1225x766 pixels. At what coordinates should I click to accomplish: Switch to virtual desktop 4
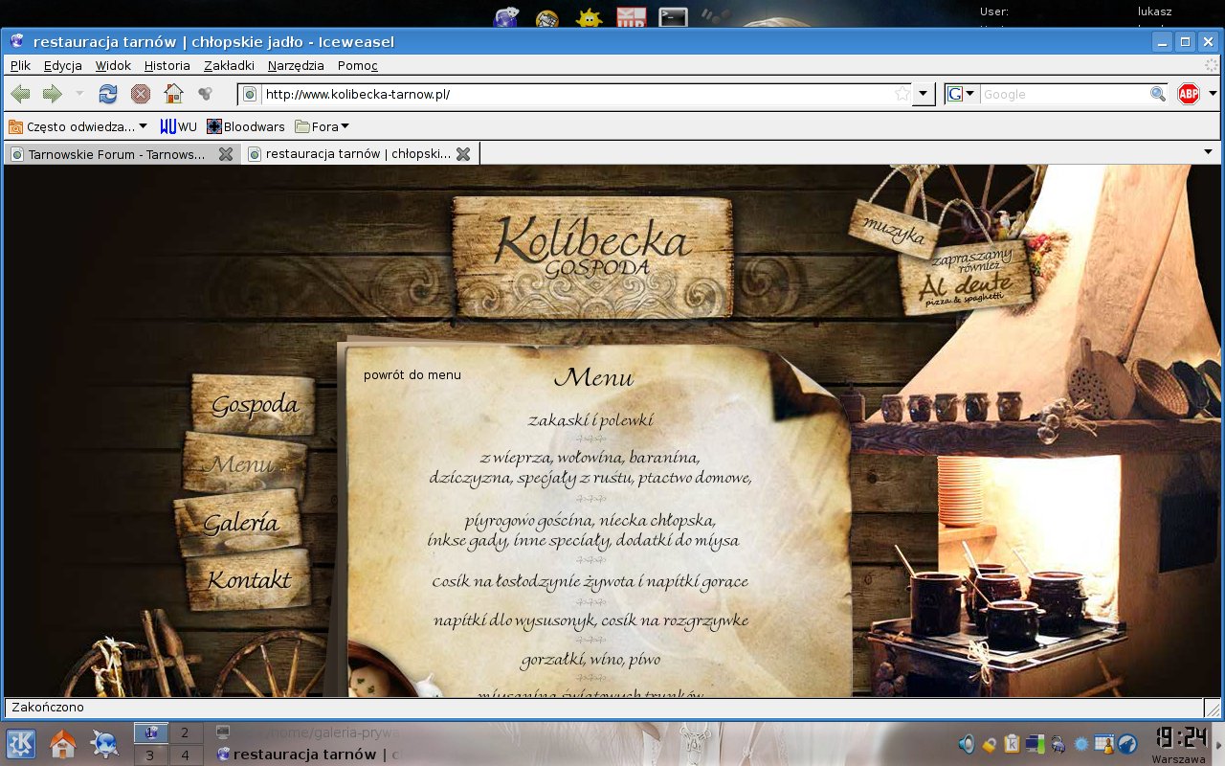pyautogui.click(x=186, y=755)
